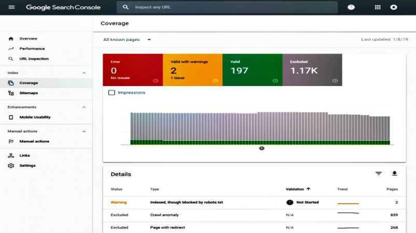Screen dimensions: 416x233
Task: Open help icon on Excluded card
Action: click(x=335, y=81)
